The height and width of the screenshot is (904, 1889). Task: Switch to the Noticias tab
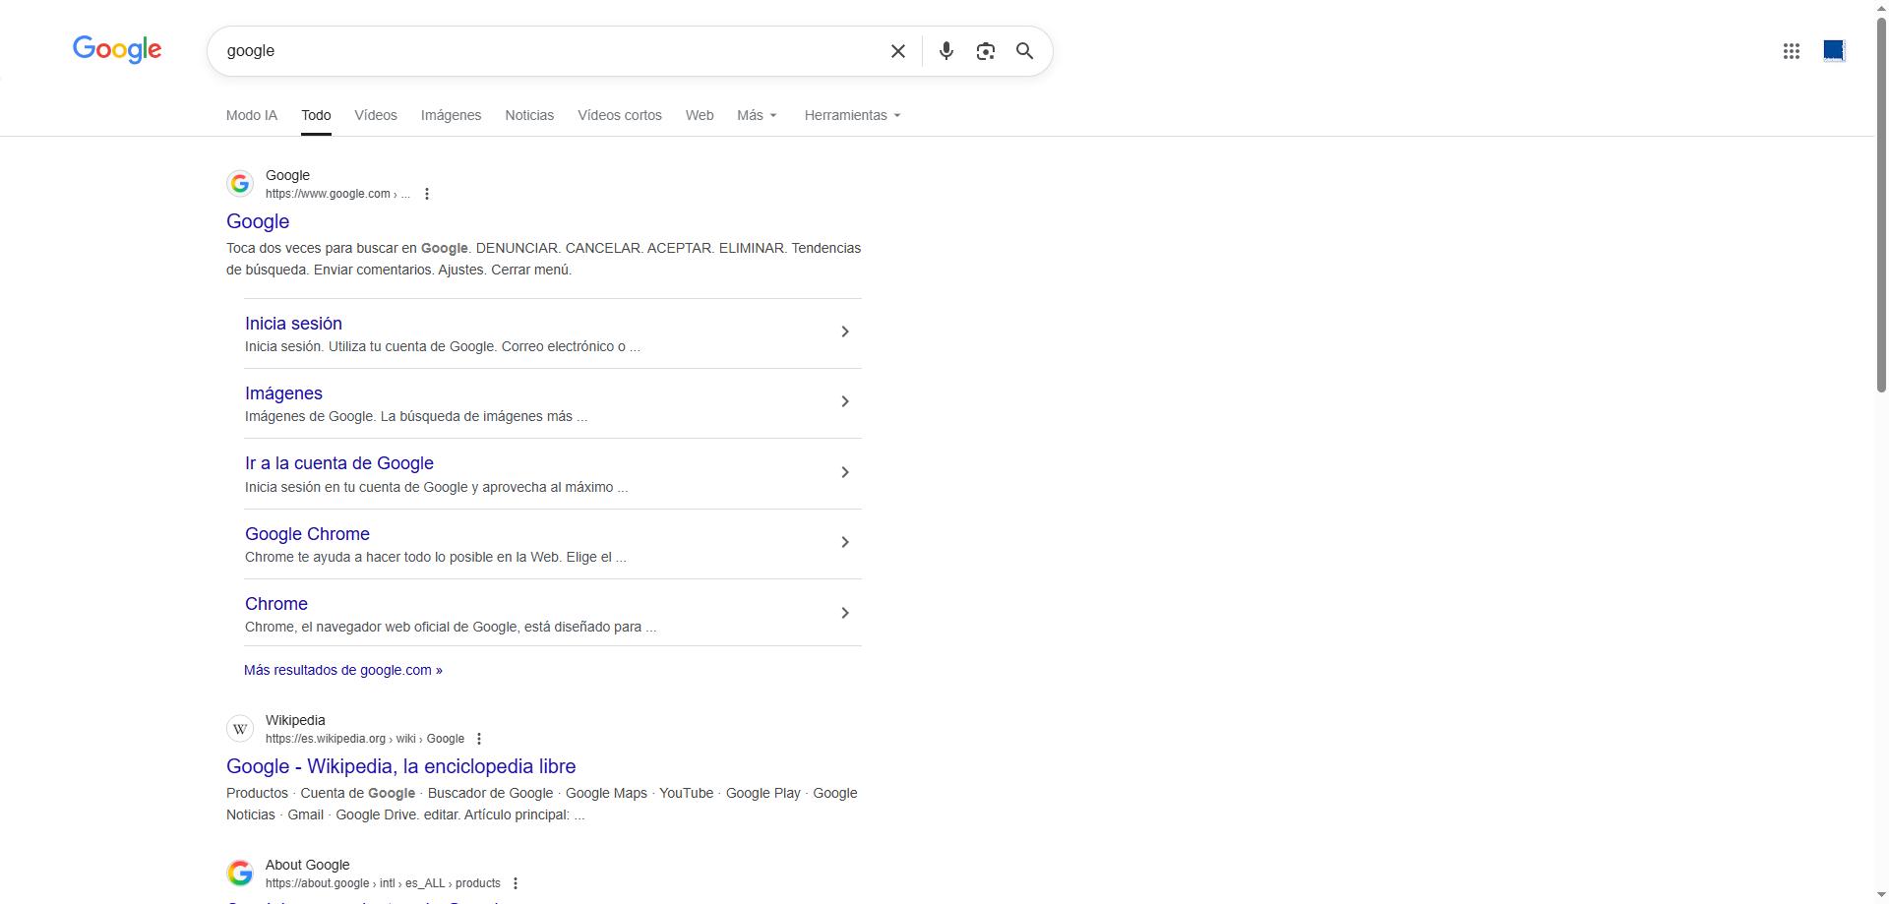(x=529, y=115)
